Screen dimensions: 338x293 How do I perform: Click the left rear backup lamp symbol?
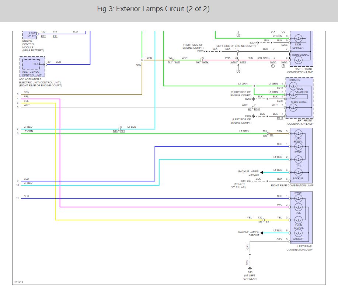coord(298,233)
